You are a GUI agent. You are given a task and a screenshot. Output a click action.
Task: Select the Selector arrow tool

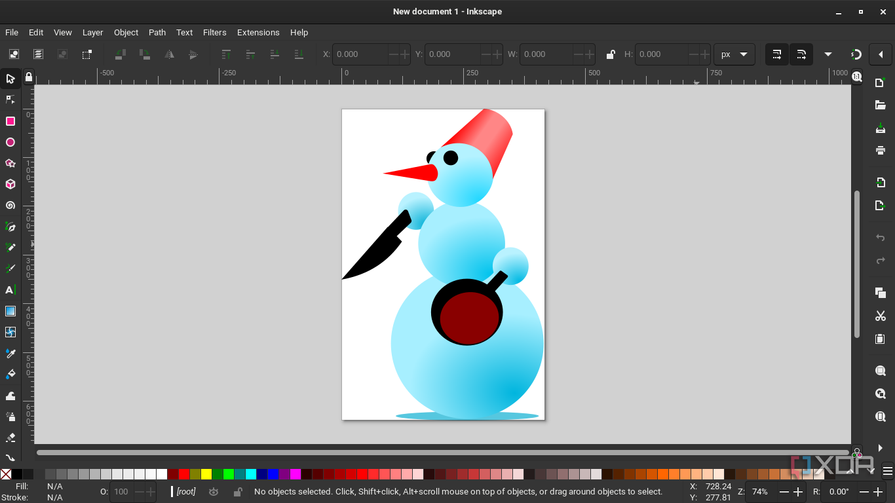pyautogui.click(x=10, y=79)
